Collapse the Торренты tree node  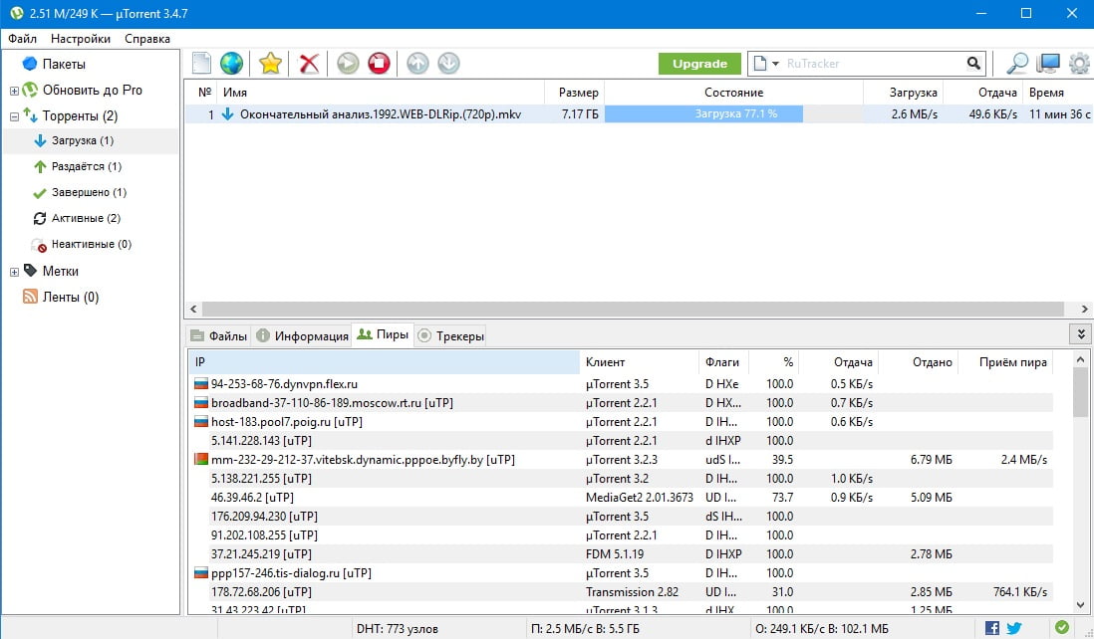pyautogui.click(x=15, y=116)
